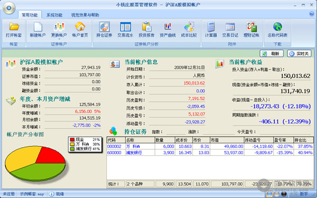317x198 pixels.
Task: Sort by the 代码 column header
Action: coord(116,140)
